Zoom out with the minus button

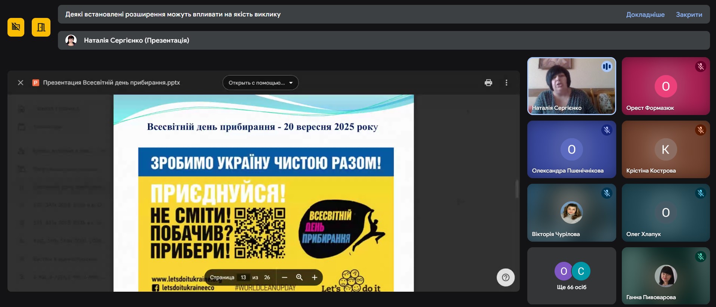tap(284, 277)
